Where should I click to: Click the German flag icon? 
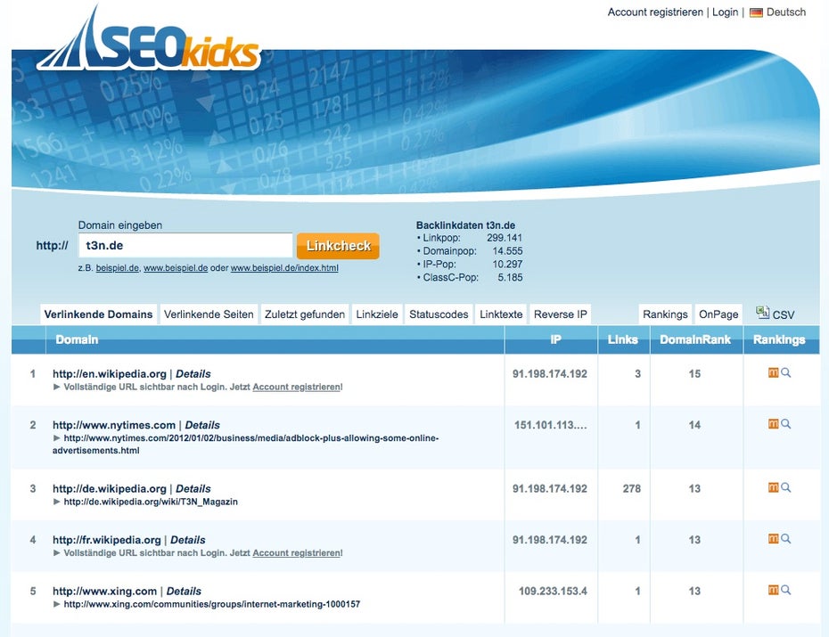click(756, 12)
